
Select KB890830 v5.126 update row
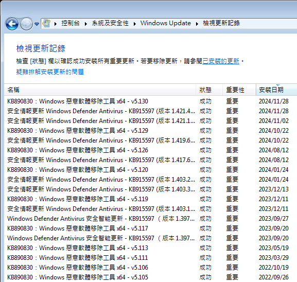tap(151, 150)
